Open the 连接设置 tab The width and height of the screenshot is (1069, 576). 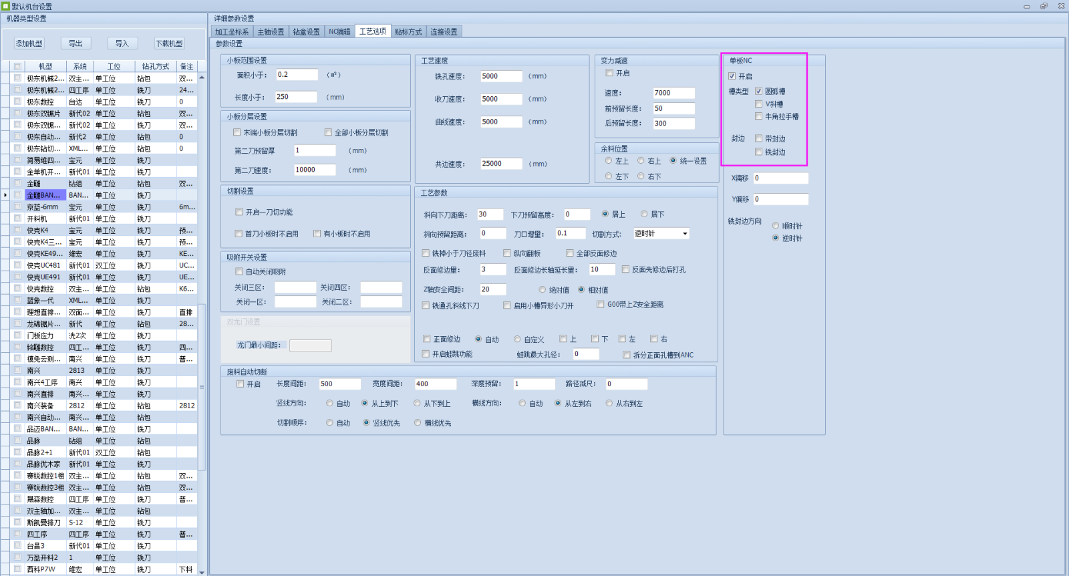[x=444, y=31]
